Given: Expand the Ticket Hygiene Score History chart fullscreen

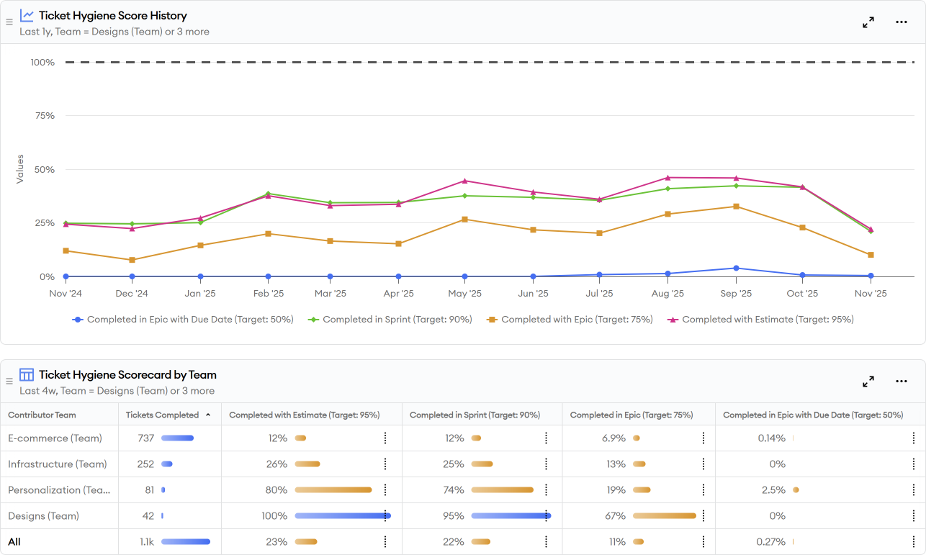Looking at the screenshot, I should 868,22.
